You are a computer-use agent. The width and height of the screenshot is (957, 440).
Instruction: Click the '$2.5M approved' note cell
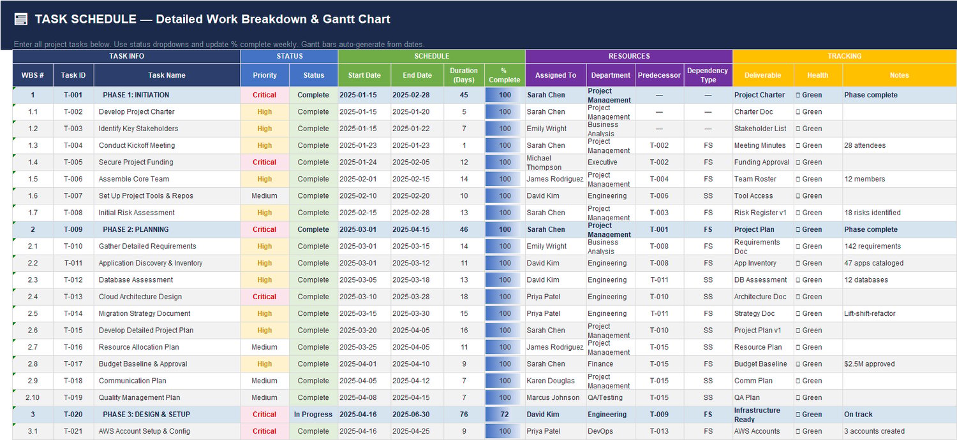point(900,364)
